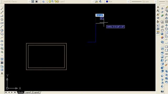Select 3D Hidden visual style
This screenshot has height=94, width=168.
click(x=162, y=30)
